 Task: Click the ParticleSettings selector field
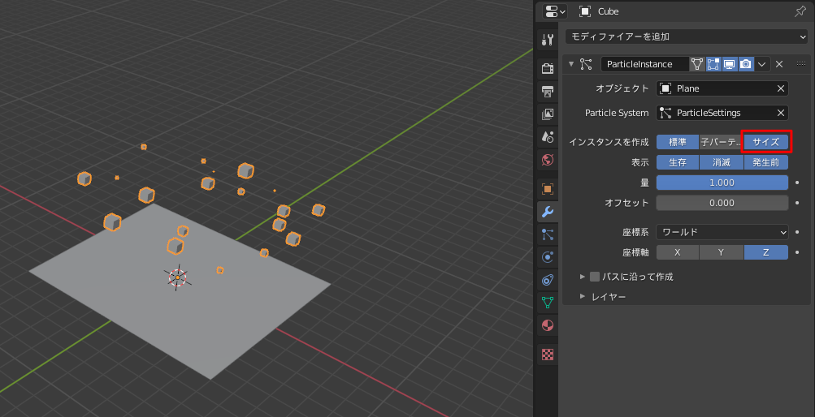[x=722, y=113]
